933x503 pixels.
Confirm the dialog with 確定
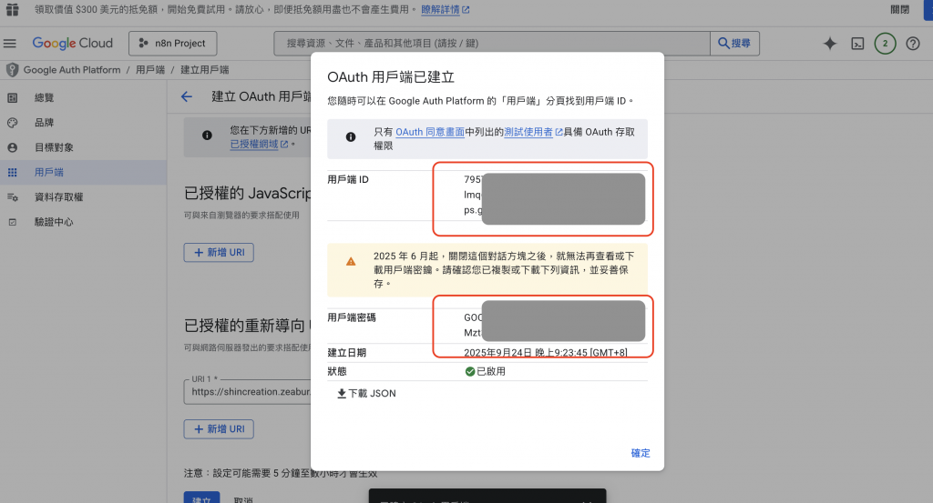(x=641, y=453)
